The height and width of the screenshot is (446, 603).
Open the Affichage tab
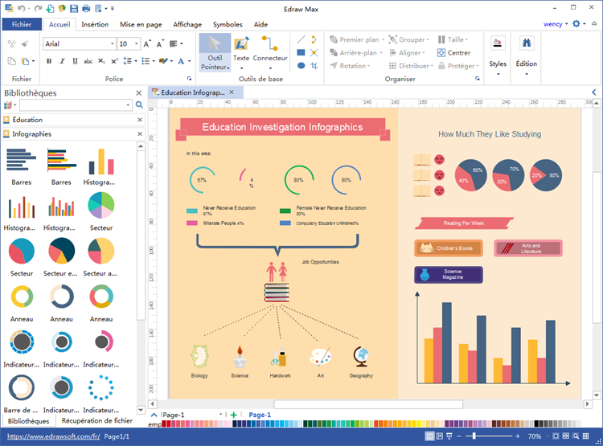pos(187,24)
